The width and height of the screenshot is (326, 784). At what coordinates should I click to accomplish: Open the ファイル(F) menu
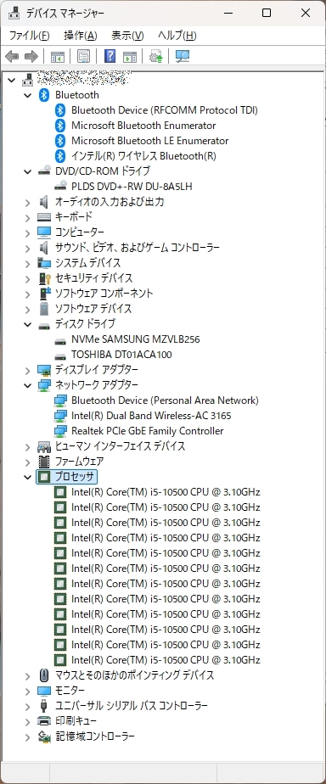tap(29, 36)
